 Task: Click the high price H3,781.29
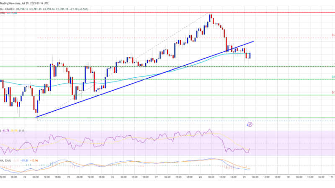[x=36, y=9]
